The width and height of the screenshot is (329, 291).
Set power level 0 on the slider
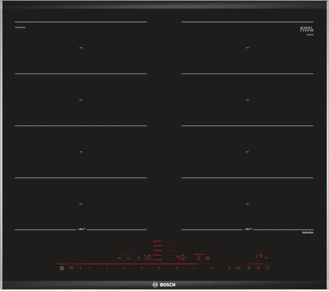click(x=80, y=268)
